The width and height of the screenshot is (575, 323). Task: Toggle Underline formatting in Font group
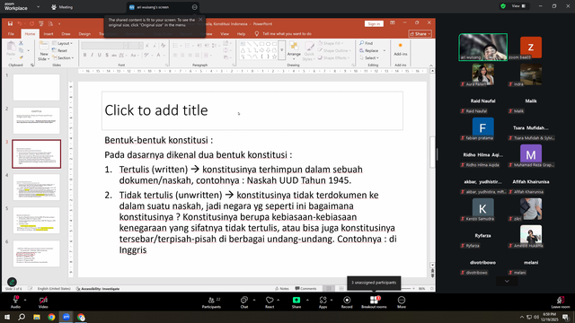[100, 55]
